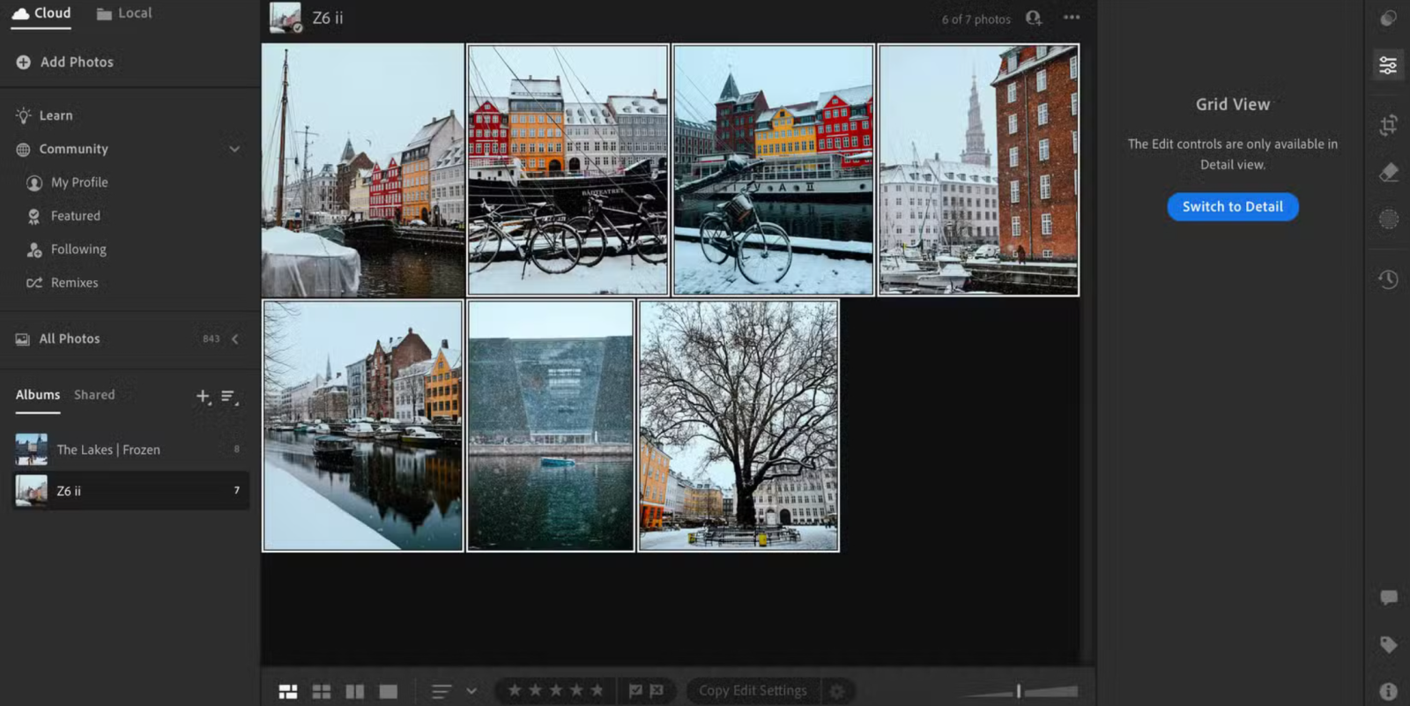Select the canal reflection houses photo

(x=363, y=426)
